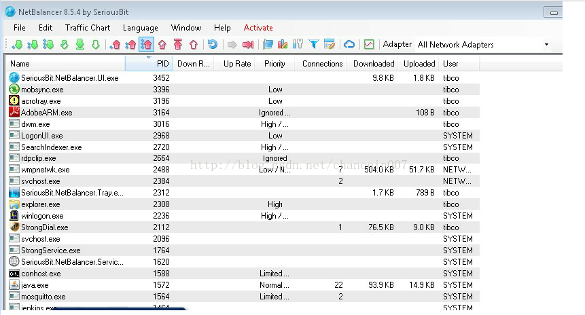Click highlighted high upload priority red arrow
The width and height of the screenshot is (585, 315).
point(146,44)
